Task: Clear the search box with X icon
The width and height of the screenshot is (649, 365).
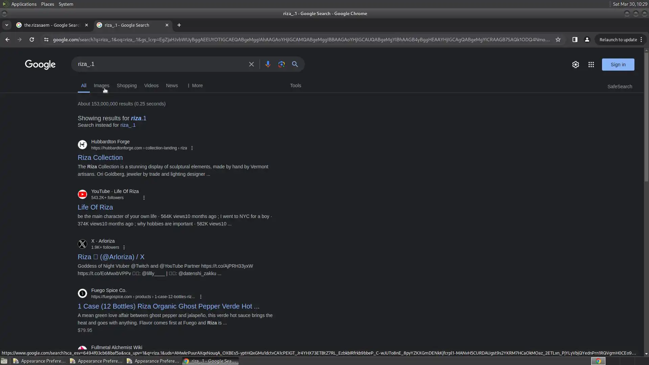Action: (x=251, y=64)
